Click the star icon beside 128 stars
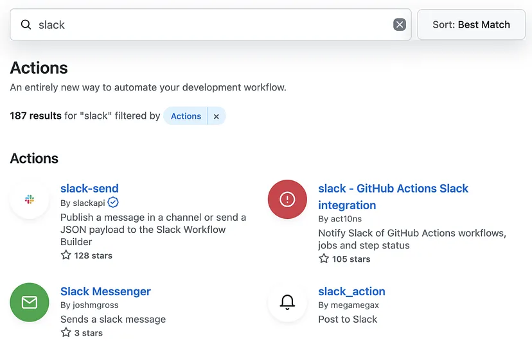532x351 pixels. click(66, 255)
